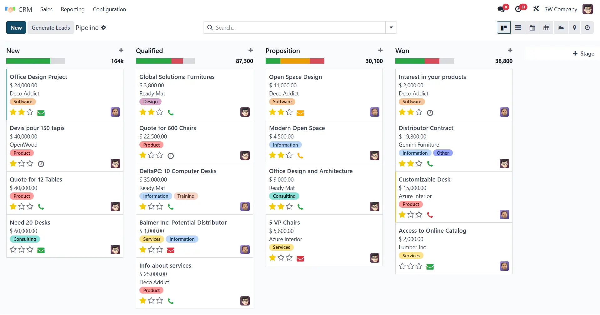Open the map view
This screenshot has width=600, height=315.
click(x=574, y=28)
